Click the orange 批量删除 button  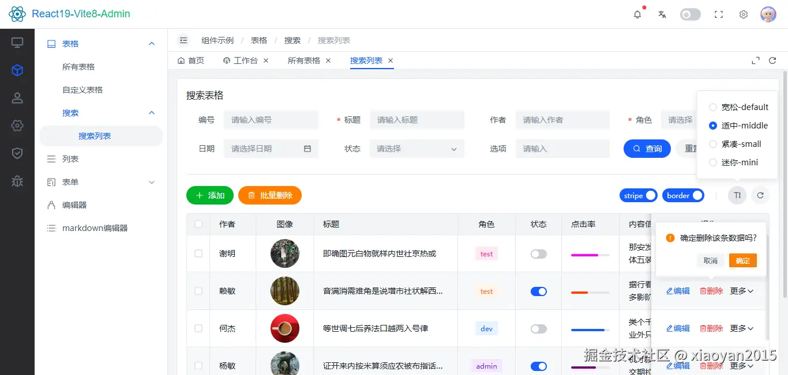click(270, 195)
